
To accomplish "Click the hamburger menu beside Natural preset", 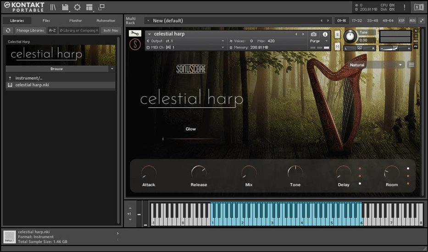I will click(411, 65).
